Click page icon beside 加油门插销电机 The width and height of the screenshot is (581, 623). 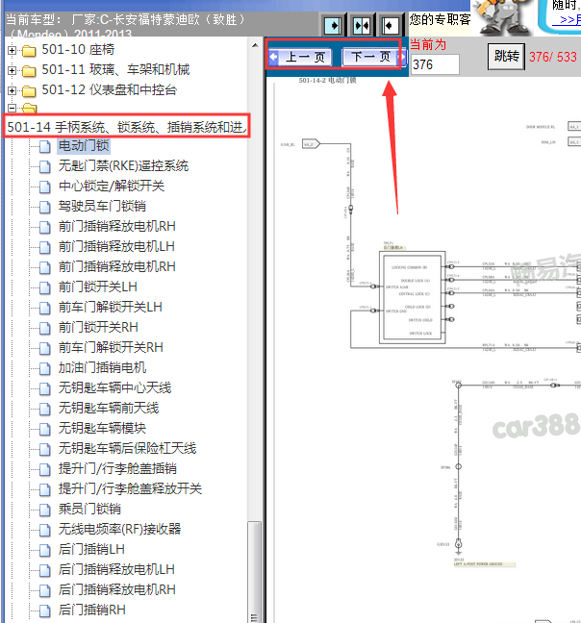pyautogui.click(x=45, y=369)
